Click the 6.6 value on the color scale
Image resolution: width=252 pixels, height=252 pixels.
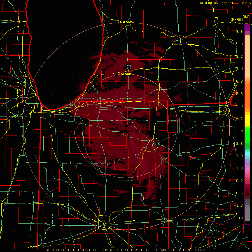pyautogui.click(x=239, y=81)
